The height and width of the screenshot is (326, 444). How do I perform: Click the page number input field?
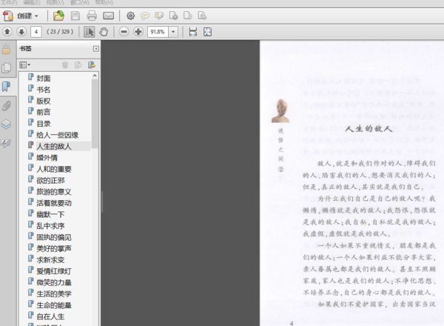[36, 32]
